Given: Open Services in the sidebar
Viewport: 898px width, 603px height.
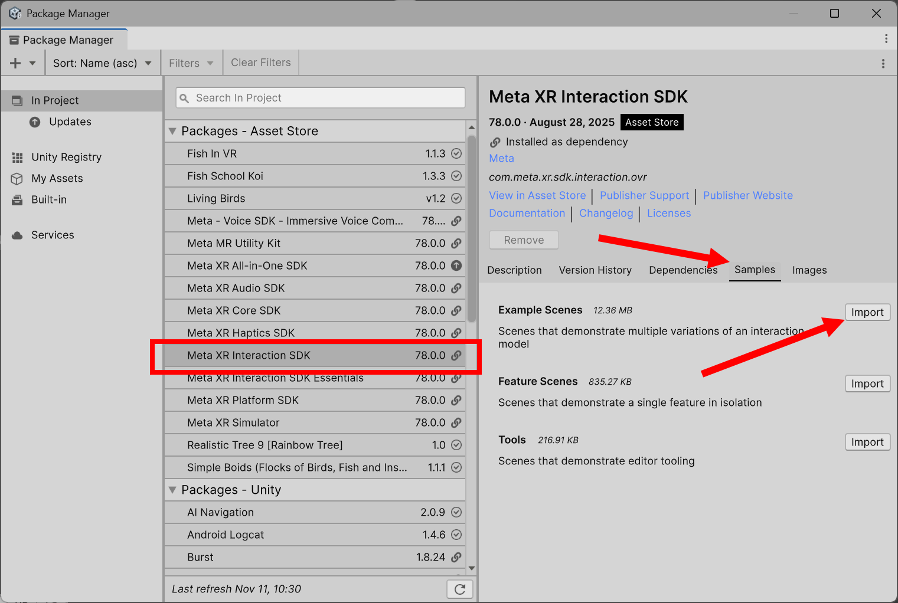Looking at the screenshot, I should [x=81, y=235].
